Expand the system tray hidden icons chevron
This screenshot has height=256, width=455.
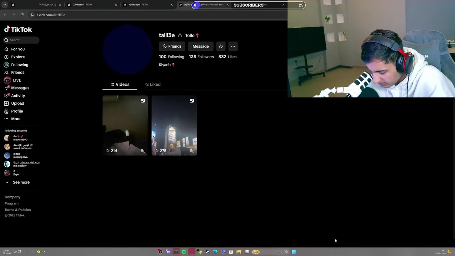tap(44, 252)
